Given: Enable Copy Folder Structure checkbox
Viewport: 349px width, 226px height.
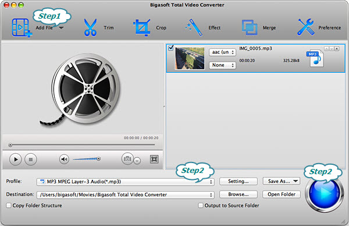Looking at the screenshot, I should pyautogui.click(x=9, y=205).
